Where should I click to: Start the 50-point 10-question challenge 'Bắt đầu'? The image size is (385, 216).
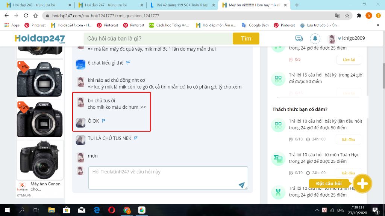click(348, 139)
